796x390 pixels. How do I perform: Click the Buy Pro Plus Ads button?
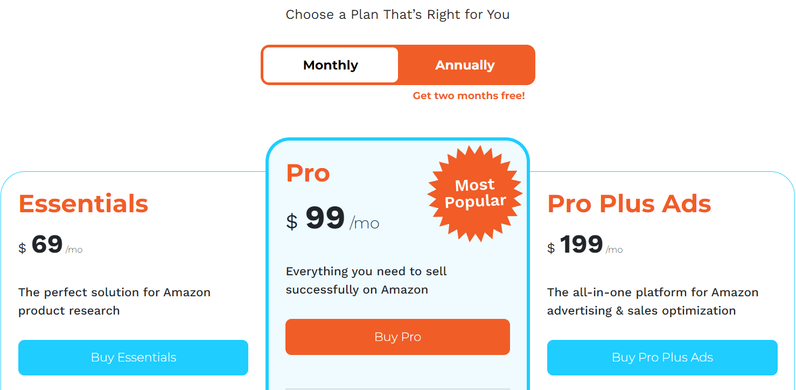pos(662,357)
